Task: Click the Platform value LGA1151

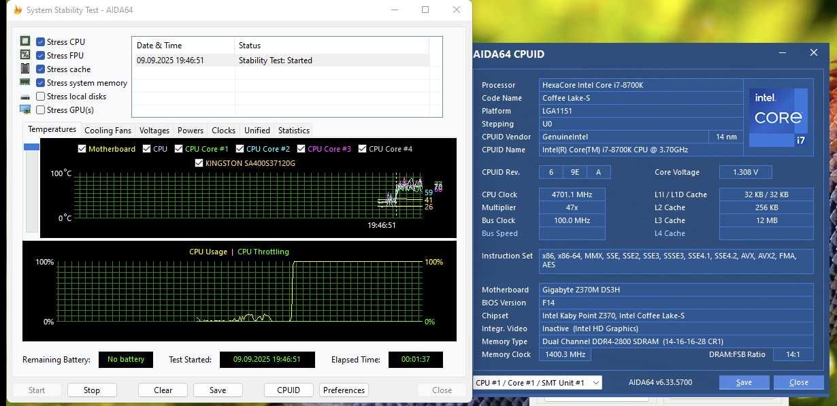Action: pyautogui.click(x=642, y=111)
